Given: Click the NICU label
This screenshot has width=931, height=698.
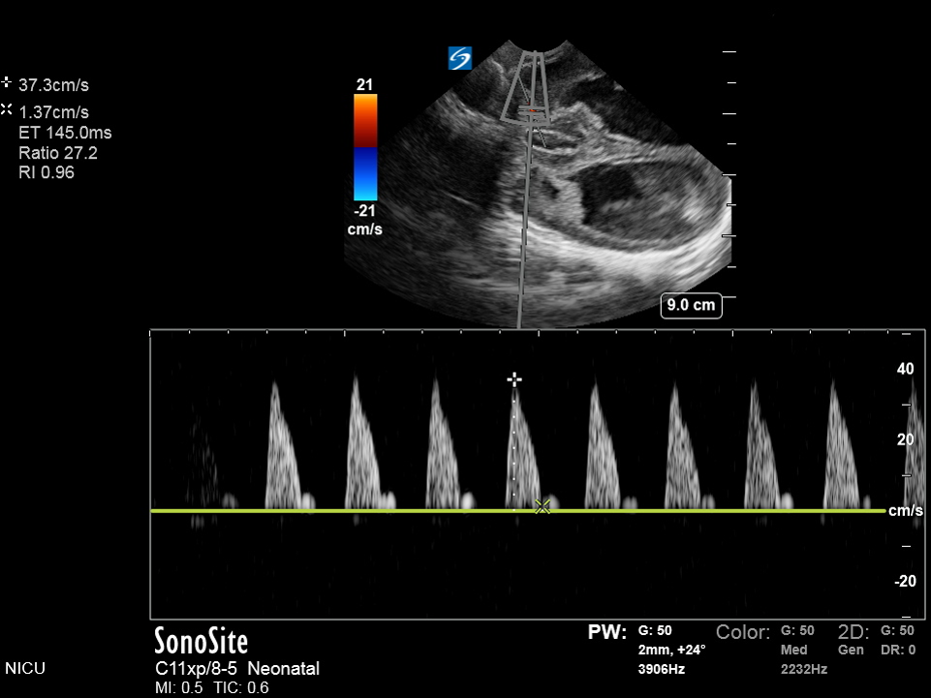Looking at the screenshot, I should coord(25,669).
